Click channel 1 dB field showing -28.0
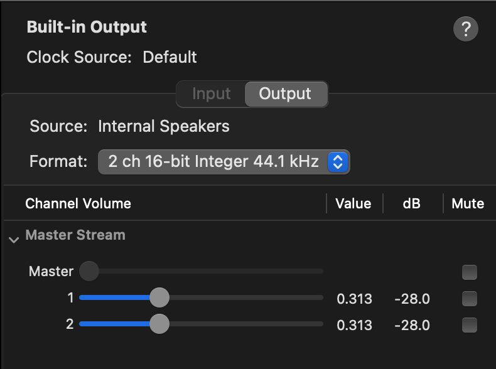The image size is (496, 369). pos(412,299)
